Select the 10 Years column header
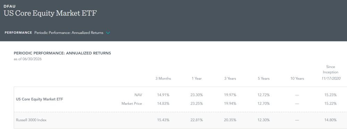Viewport: 347px width, 129px height. click(x=297, y=79)
